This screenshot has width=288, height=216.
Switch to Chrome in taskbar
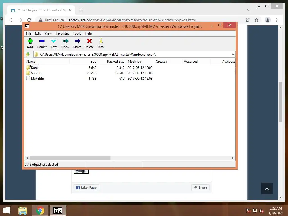coord(40,210)
